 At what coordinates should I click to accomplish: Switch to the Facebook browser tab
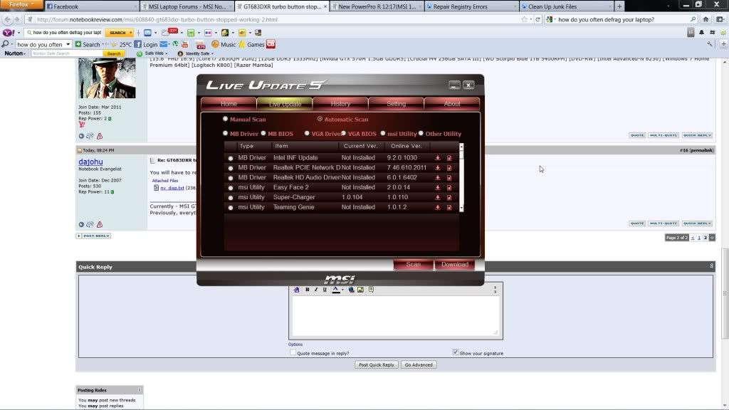click(91, 6)
